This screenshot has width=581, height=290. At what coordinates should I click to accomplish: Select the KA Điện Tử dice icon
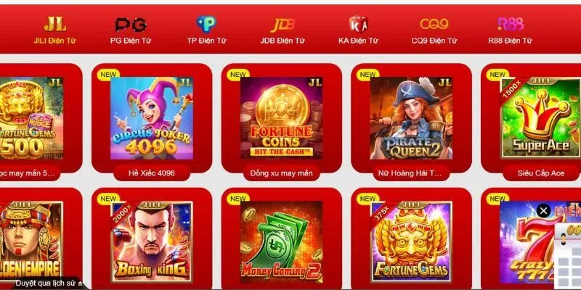[358, 24]
